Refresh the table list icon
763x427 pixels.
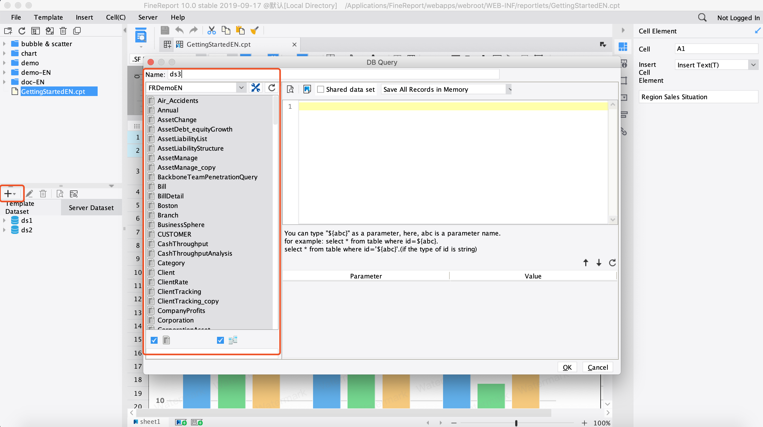(272, 88)
